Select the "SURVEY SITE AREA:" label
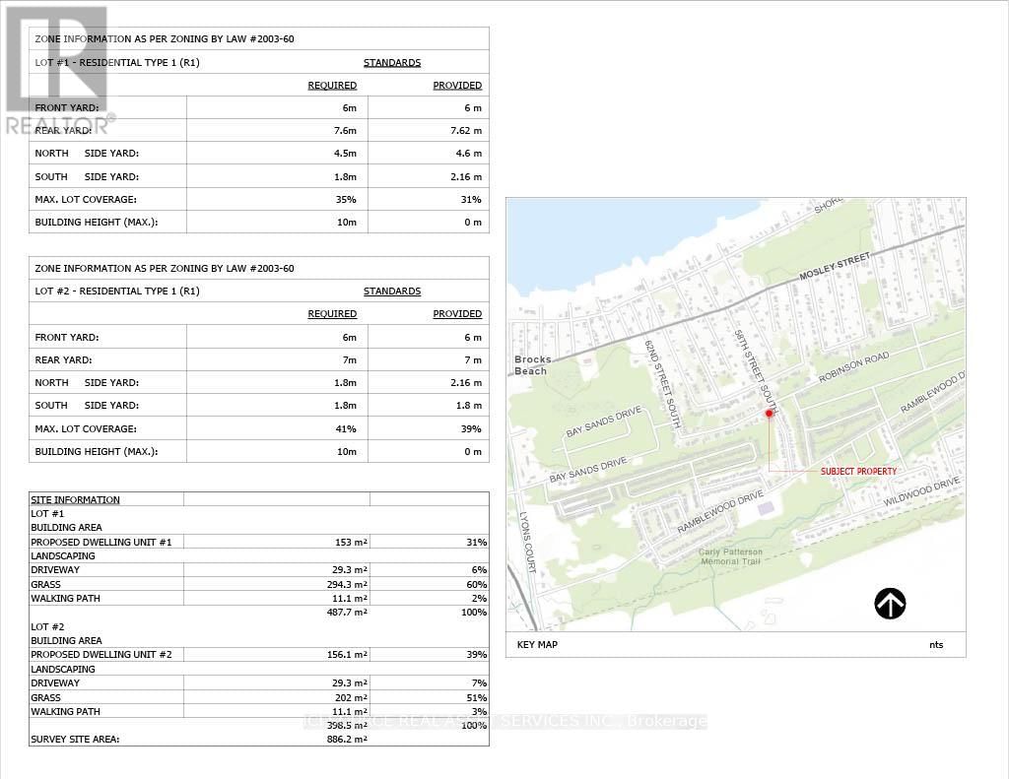This screenshot has width=1009, height=779. tap(75, 740)
